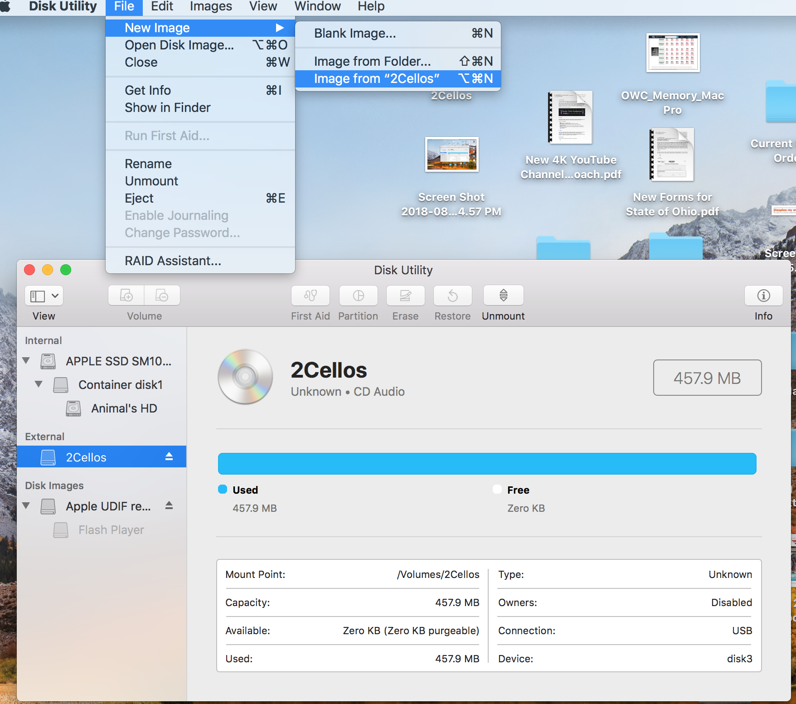
Task: Open the Info toolbar button
Action: click(764, 296)
